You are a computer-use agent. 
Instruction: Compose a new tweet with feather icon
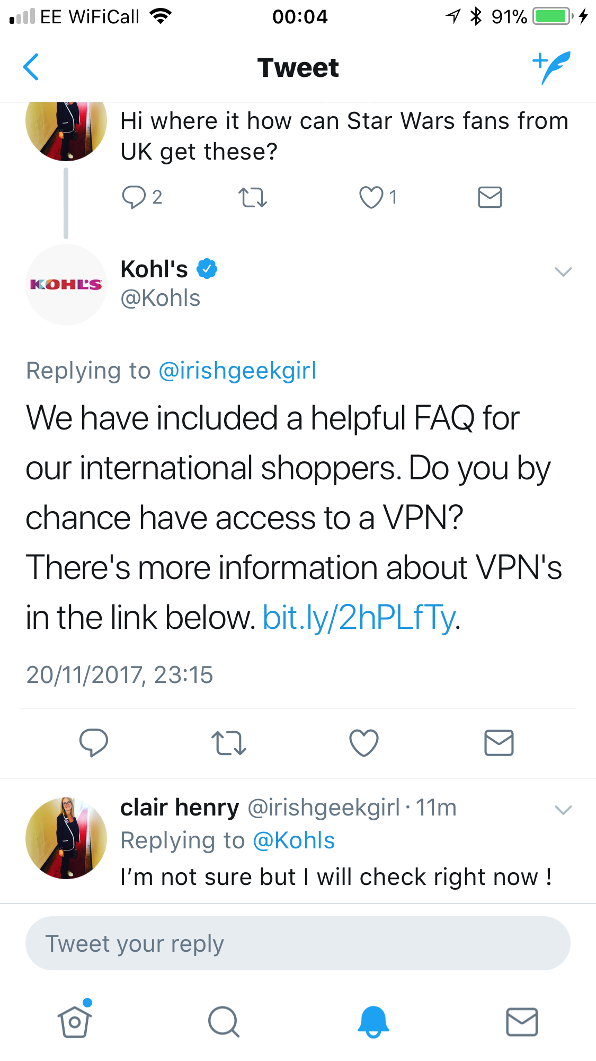tap(551, 67)
